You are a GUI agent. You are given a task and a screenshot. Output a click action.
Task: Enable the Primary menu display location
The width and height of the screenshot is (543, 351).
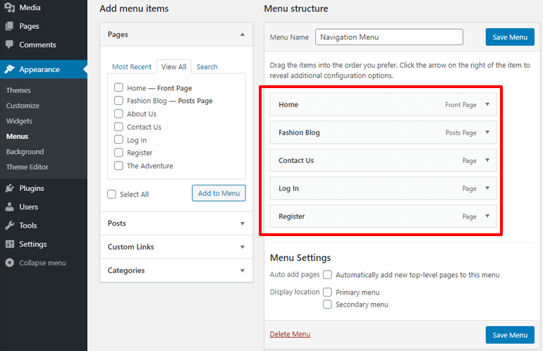click(x=328, y=292)
